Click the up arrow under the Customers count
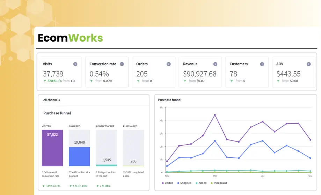321x195 pixels. 232,81
